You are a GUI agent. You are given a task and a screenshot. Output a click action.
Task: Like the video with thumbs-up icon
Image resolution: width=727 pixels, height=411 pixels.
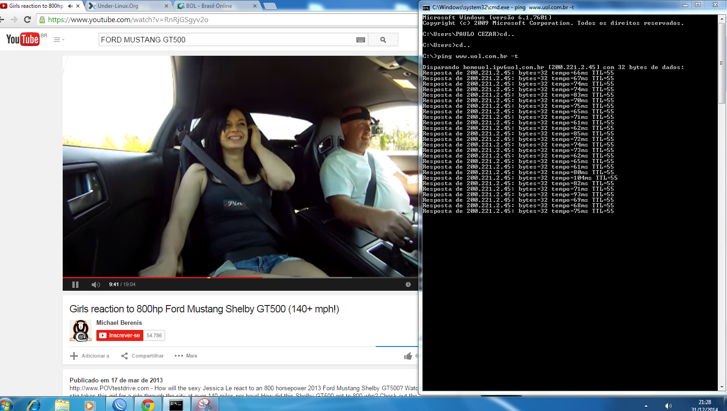click(x=408, y=356)
